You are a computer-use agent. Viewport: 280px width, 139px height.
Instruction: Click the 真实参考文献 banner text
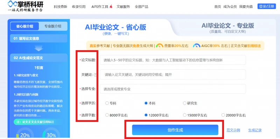tap(100, 46)
